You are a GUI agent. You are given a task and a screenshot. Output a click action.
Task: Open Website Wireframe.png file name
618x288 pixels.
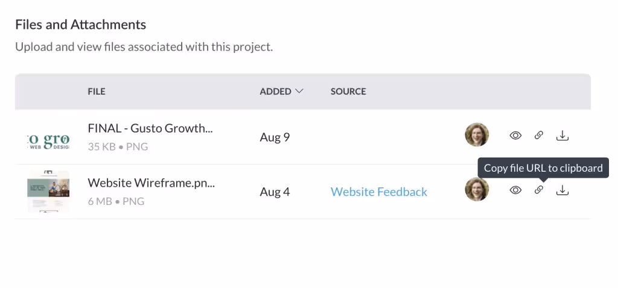pos(150,183)
